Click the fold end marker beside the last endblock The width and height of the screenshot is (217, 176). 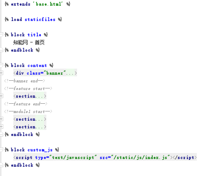(x=1, y=165)
